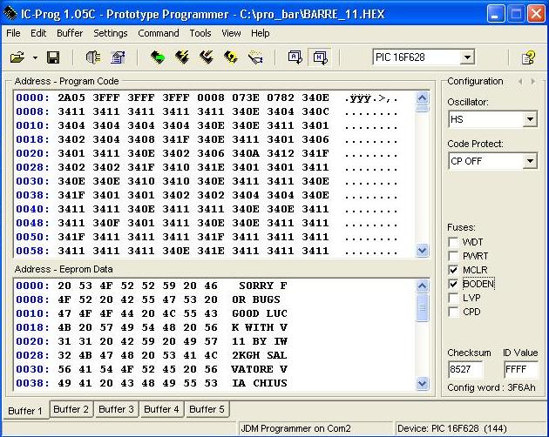Switch to the Assembler view icon
This screenshot has height=437, width=549.
tap(295, 57)
